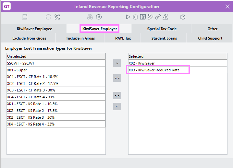Move all items right with >> button

[117, 79]
